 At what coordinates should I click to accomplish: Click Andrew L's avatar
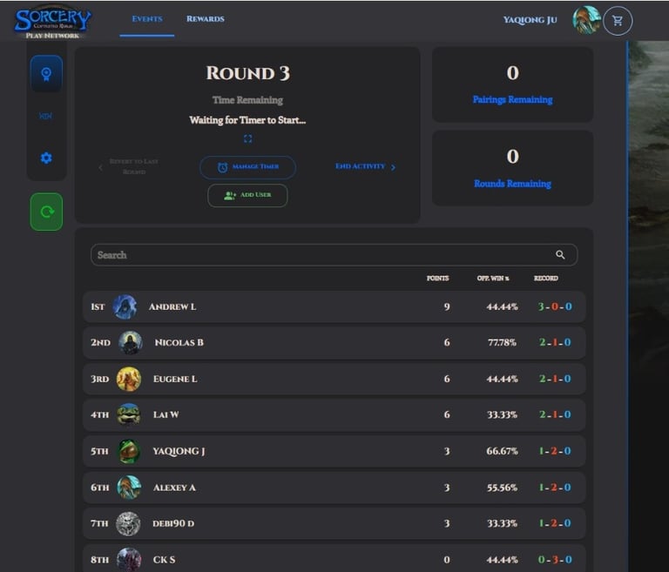click(125, 306)
